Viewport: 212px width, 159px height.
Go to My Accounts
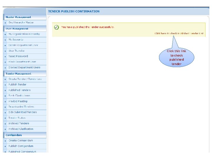[16, 40]
